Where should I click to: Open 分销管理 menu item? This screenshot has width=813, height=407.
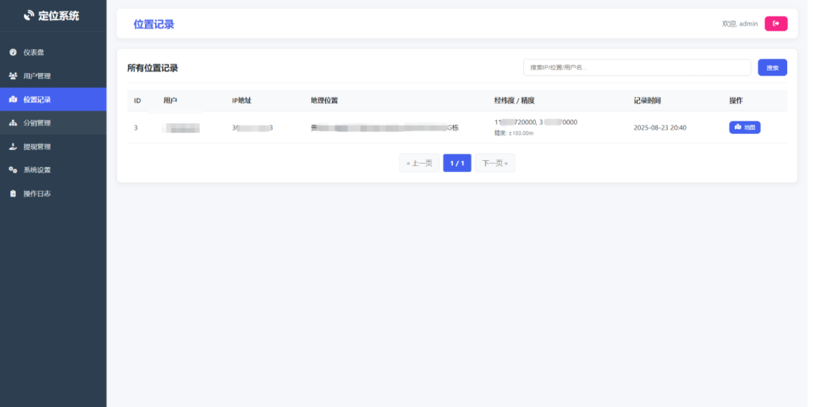click(53, 123)
